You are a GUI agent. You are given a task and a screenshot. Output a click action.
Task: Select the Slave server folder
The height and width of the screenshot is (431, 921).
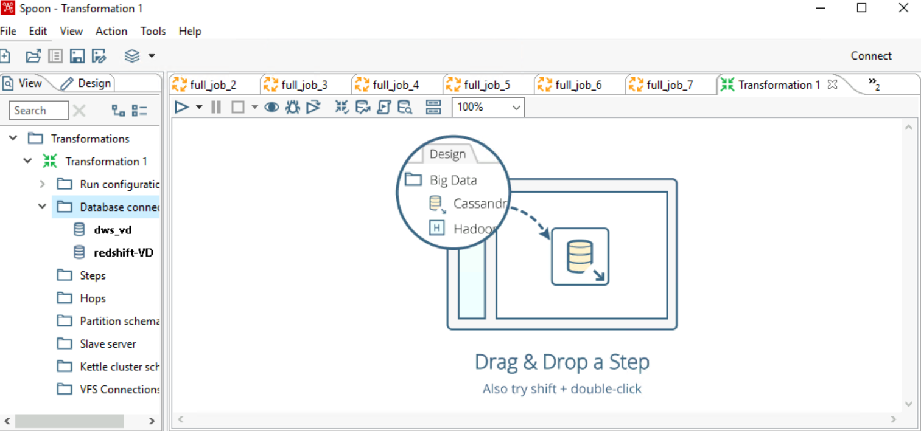pyautogui.click(x=108, y=344)
